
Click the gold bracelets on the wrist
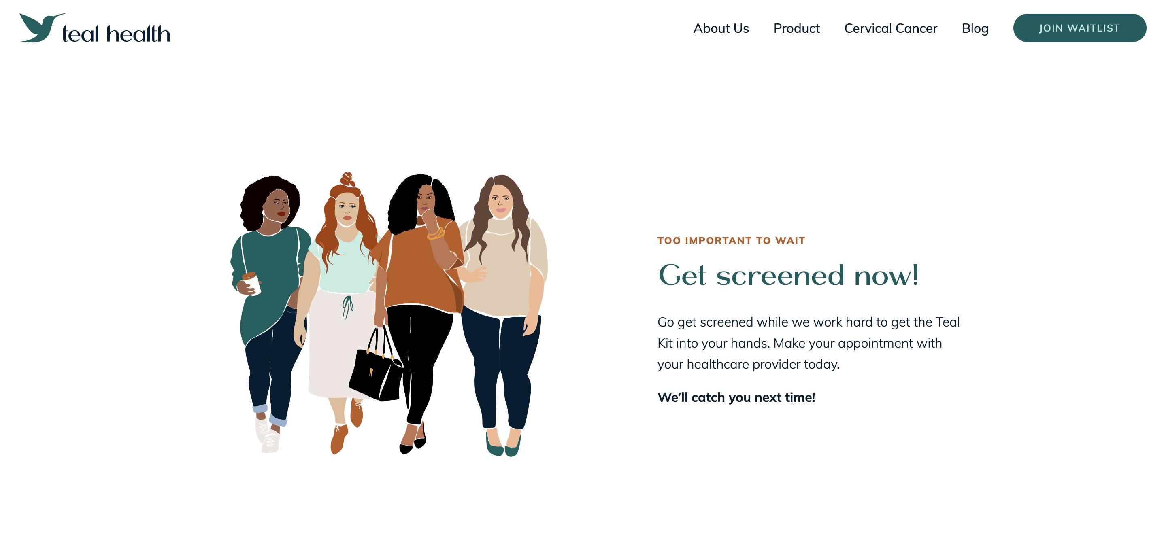[436, 233]
